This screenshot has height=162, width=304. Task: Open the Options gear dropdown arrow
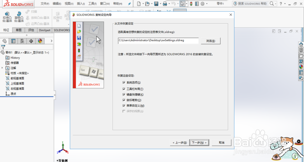pyautogui.click(x=207, y=4)
